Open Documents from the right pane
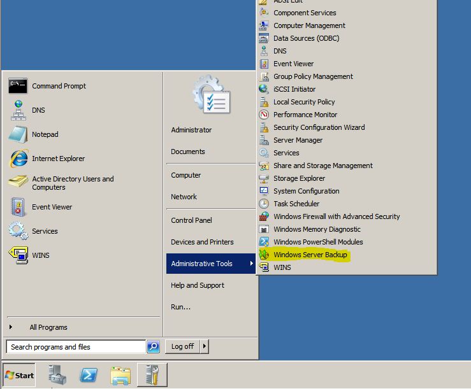The width and height of the screenshot is (471, 389). tap(188, 152)
